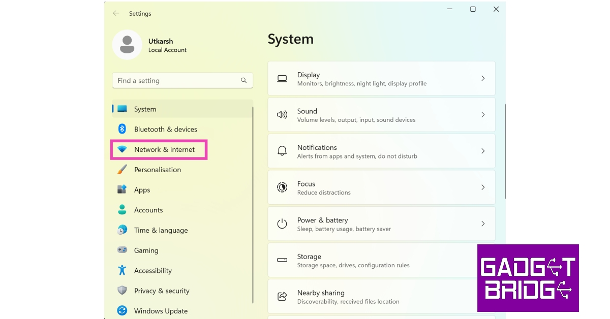
Task: Open the Focus settings row
Action: (x=381, y=187)
